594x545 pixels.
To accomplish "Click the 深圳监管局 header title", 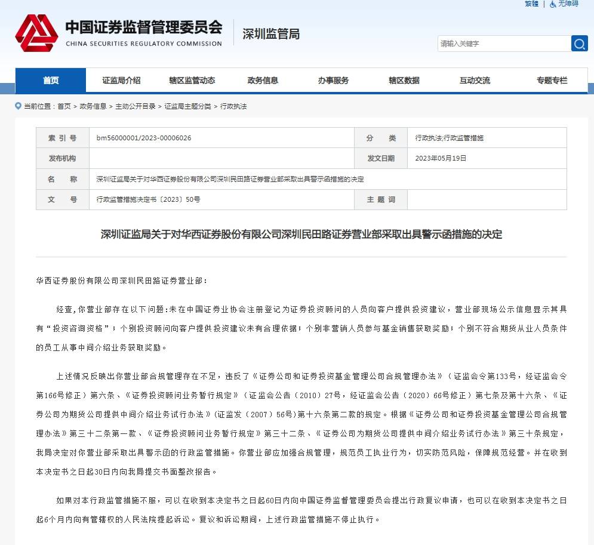I will click(271, 33).
